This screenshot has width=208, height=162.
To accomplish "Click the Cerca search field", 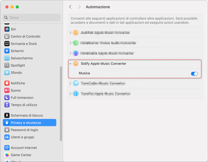I will [x=31, y=18].
